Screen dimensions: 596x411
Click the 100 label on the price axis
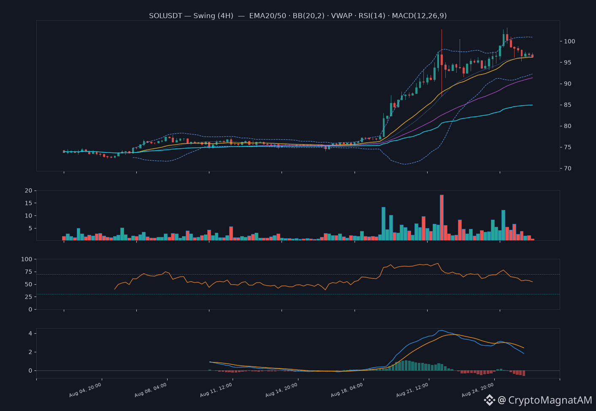[x=569, y=41]
